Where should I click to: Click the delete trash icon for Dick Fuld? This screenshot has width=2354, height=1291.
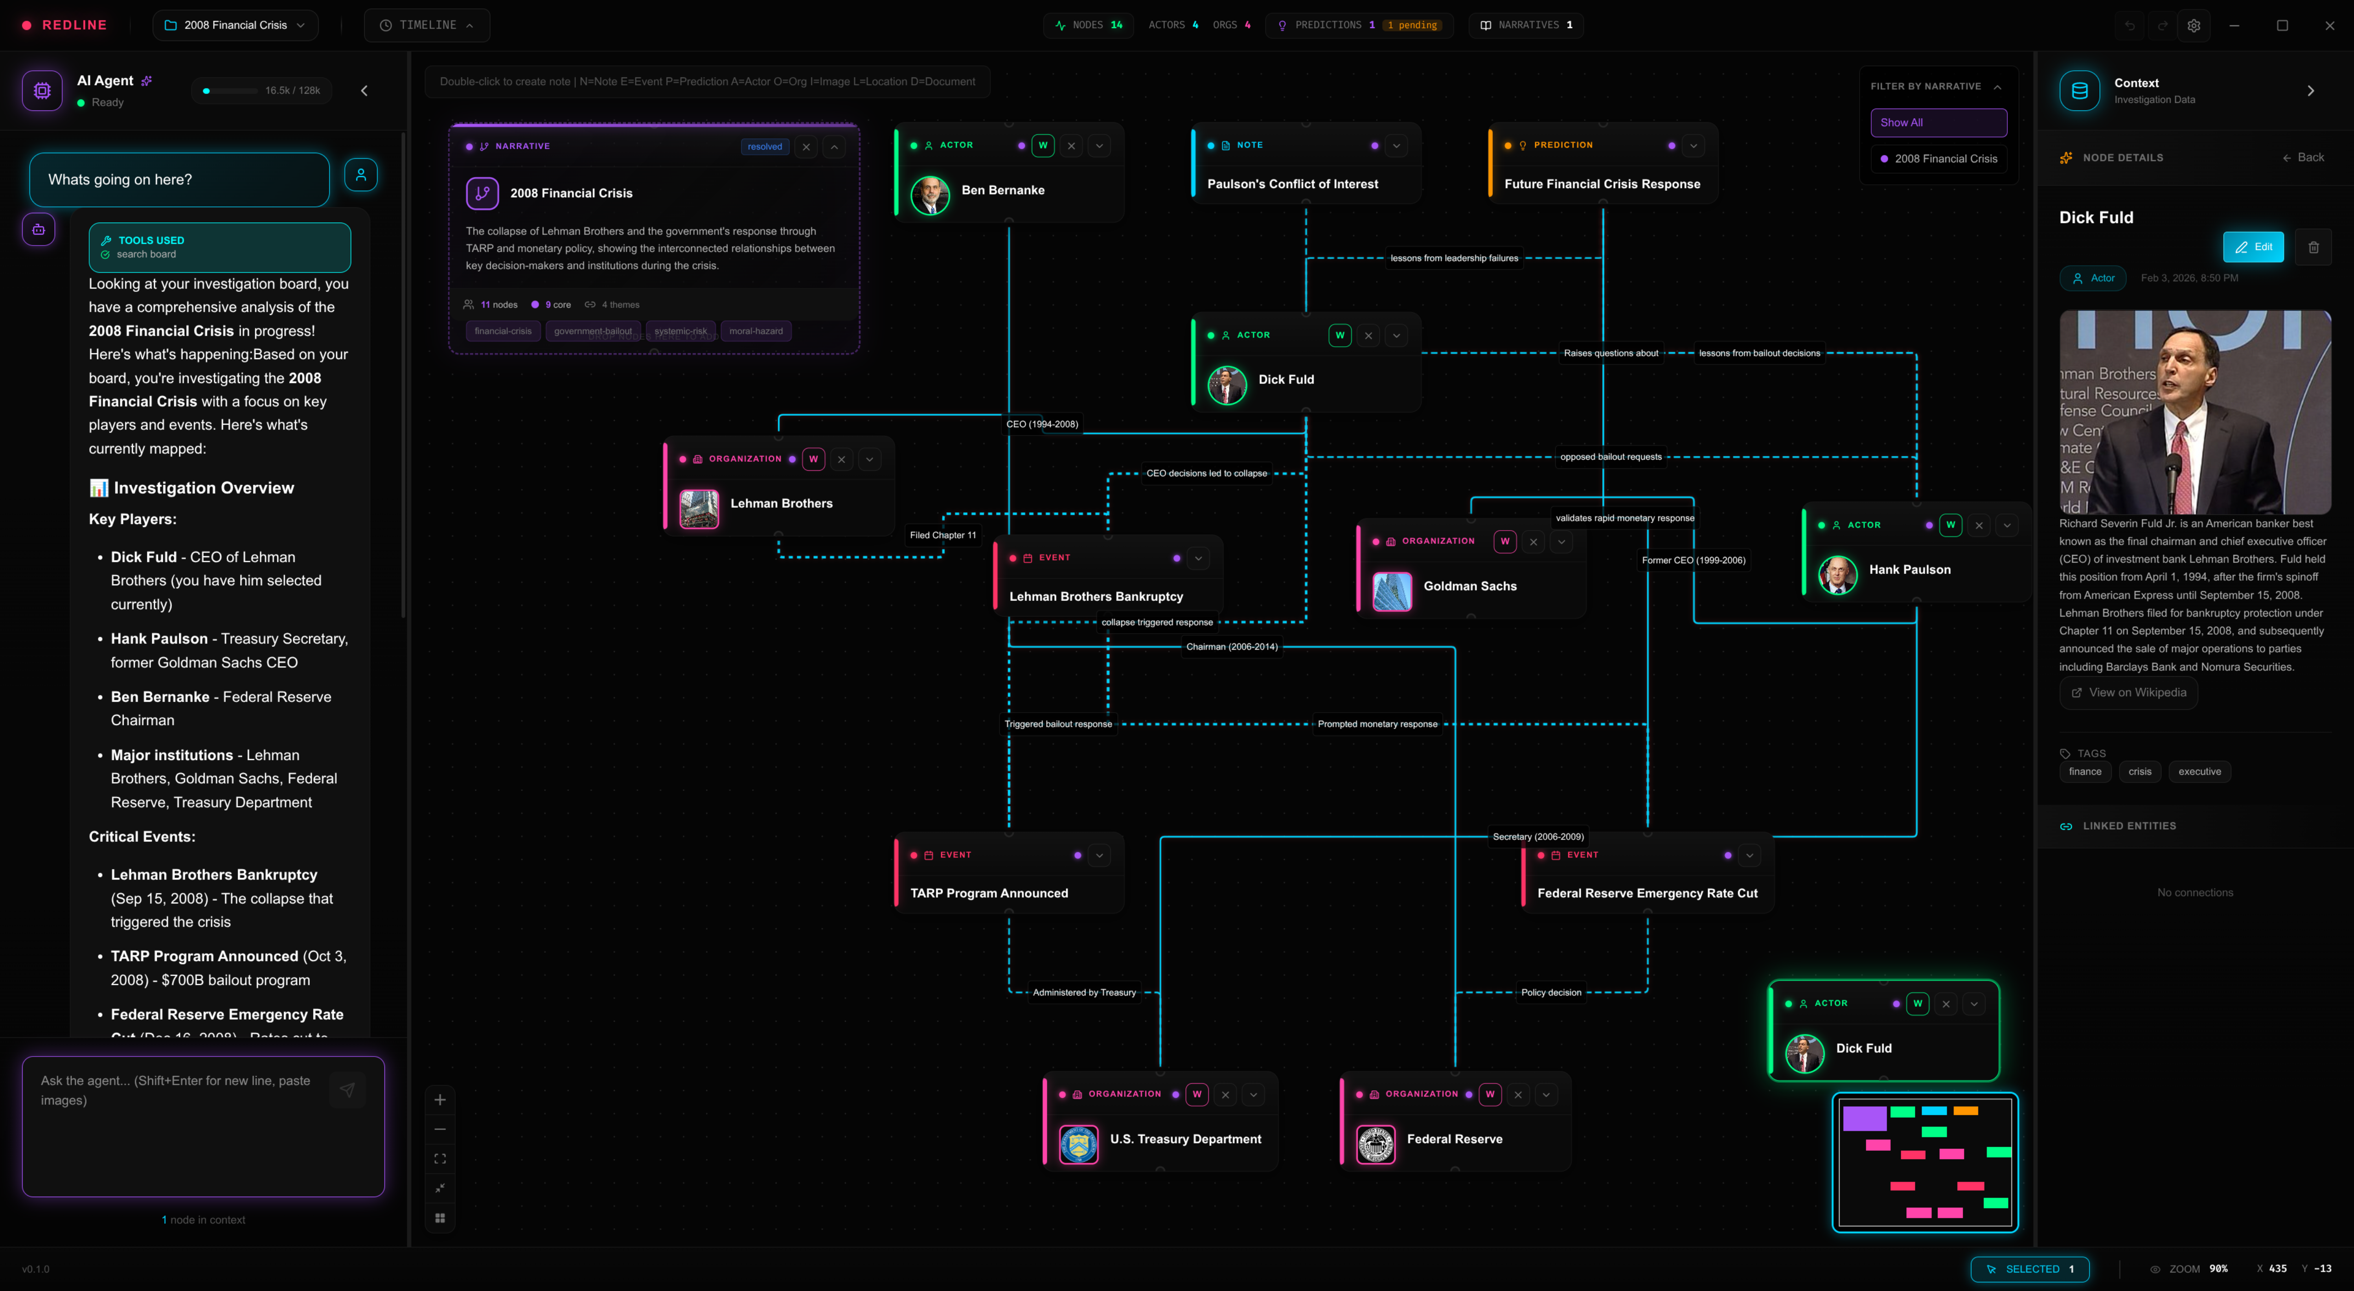tap(2313, 247)
